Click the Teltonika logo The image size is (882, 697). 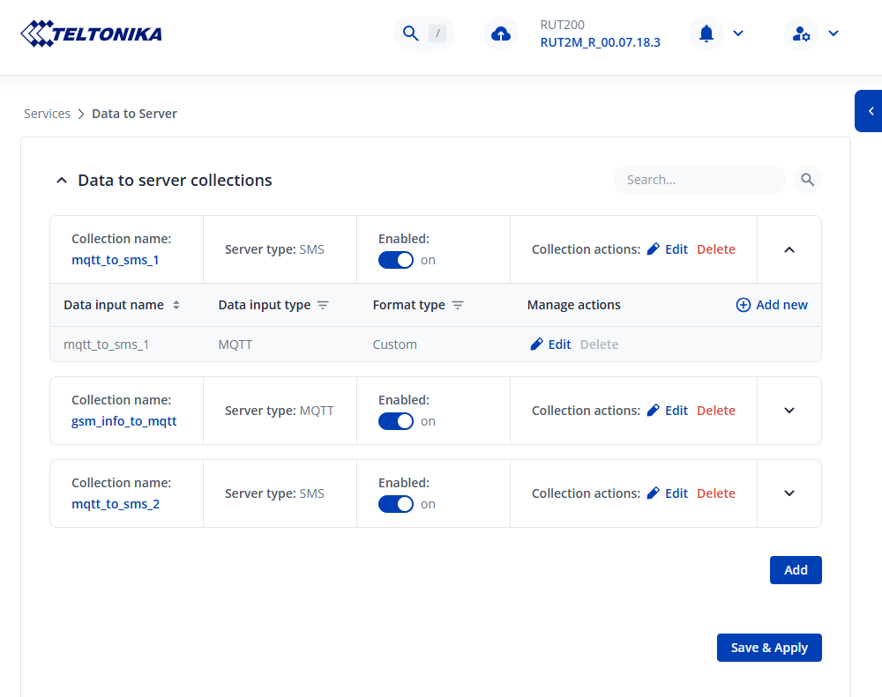[x=91, y=33]
